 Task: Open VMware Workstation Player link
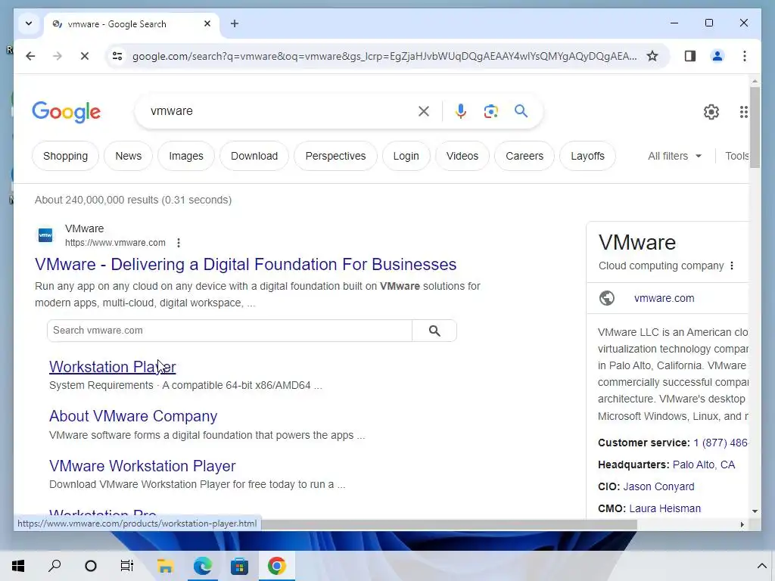tap(142, 466)
